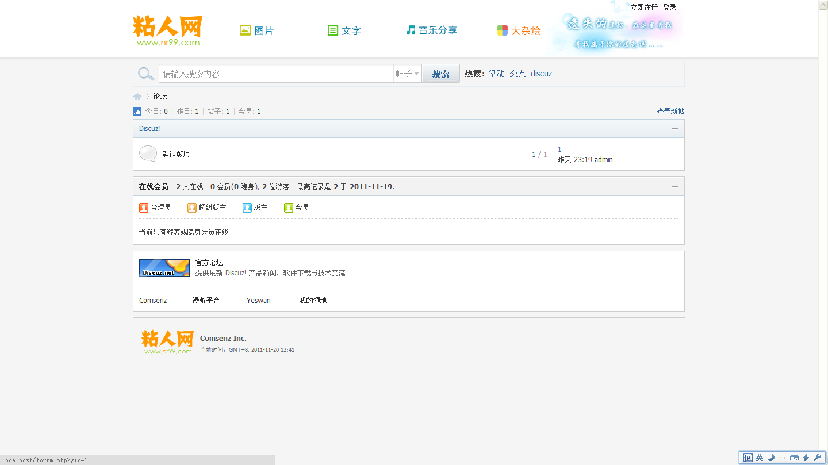This screenshot has width=828, height=465.
Task: Click the 搜索 search button
Action: 441,74
